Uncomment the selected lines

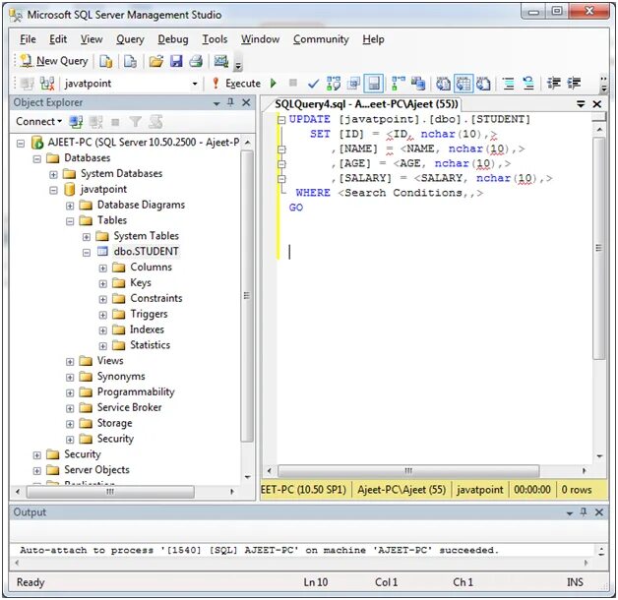click(528, 84)
